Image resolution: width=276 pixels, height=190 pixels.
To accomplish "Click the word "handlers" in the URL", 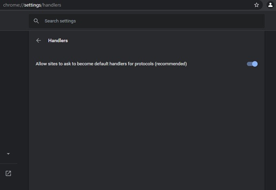I will tap(52, 5).
